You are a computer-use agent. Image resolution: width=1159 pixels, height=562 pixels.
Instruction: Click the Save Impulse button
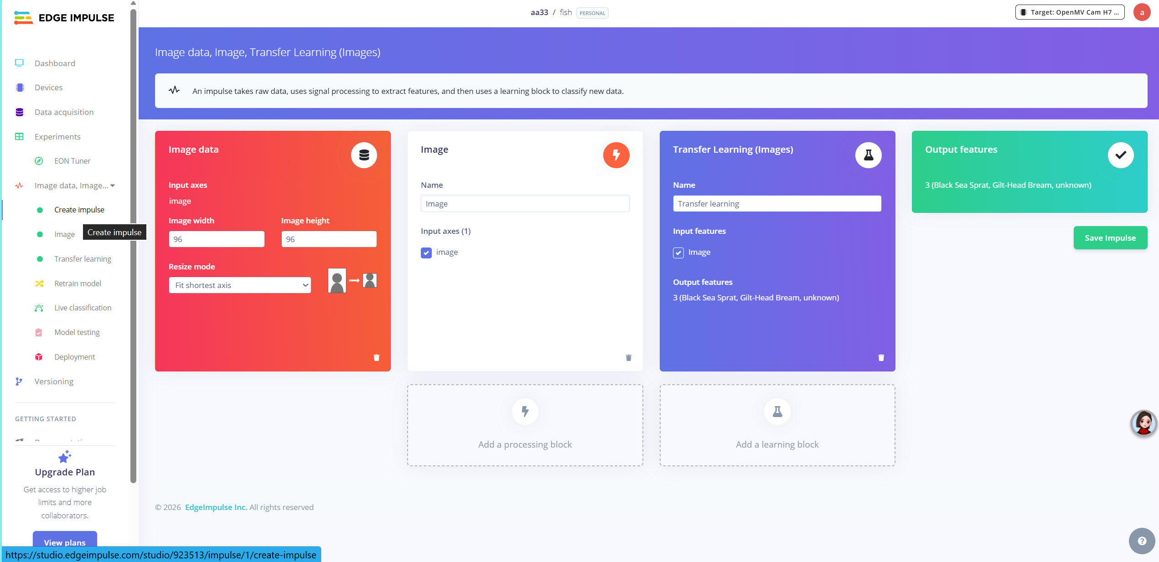[1110, 238]
